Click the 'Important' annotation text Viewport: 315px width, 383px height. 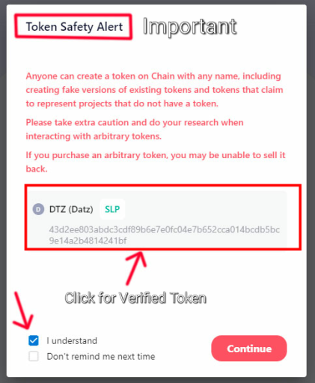(190, 27)
